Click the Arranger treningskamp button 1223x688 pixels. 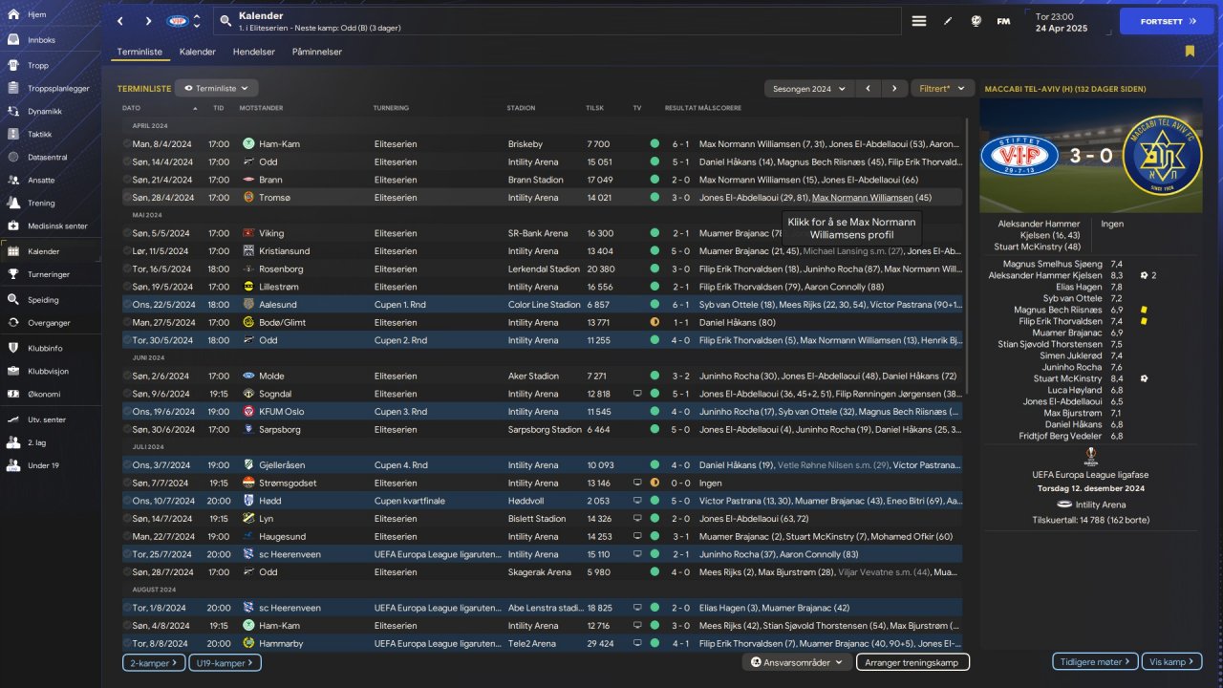(x=912, y=662)
